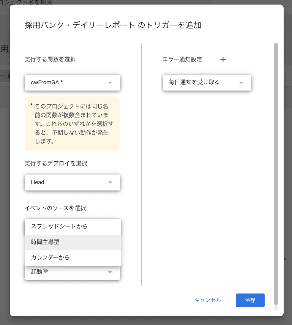Click the 採用バンク・デイリーレポート dialog title

[112, 25]
